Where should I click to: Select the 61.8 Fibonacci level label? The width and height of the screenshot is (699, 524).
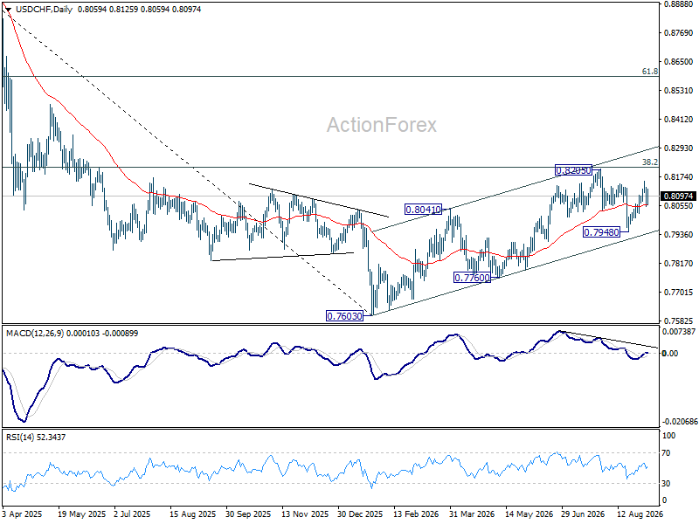tap(649, 72)
